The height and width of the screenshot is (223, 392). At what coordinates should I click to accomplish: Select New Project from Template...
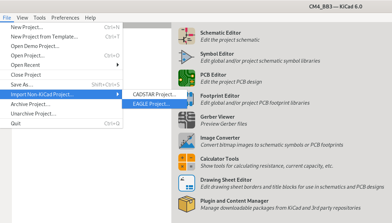point(44,37)
